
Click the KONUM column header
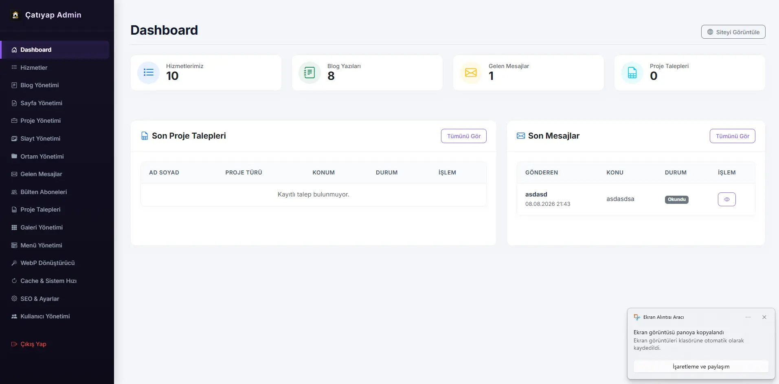(323, 172)
